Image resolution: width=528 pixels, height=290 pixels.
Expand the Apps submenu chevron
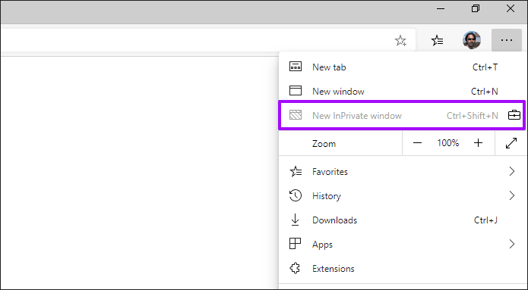coord(512,244)
